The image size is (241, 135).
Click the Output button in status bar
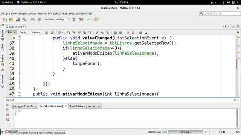(x=12, y=132)
